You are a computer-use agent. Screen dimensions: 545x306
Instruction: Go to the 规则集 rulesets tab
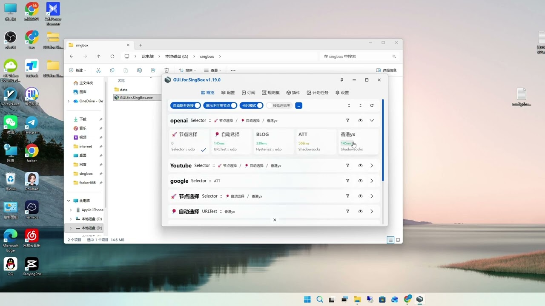click(x=271, y=93)
